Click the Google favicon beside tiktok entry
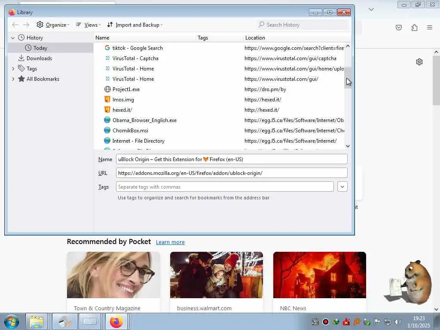 point(107,48)
